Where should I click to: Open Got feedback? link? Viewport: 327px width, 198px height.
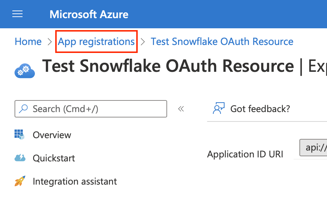tap(260, 109)
